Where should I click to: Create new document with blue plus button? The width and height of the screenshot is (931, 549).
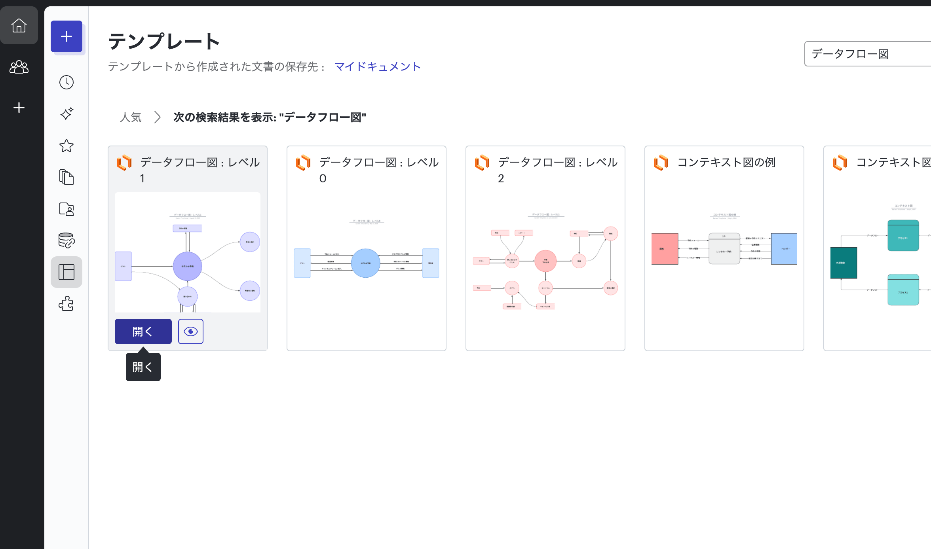[66, 36]
